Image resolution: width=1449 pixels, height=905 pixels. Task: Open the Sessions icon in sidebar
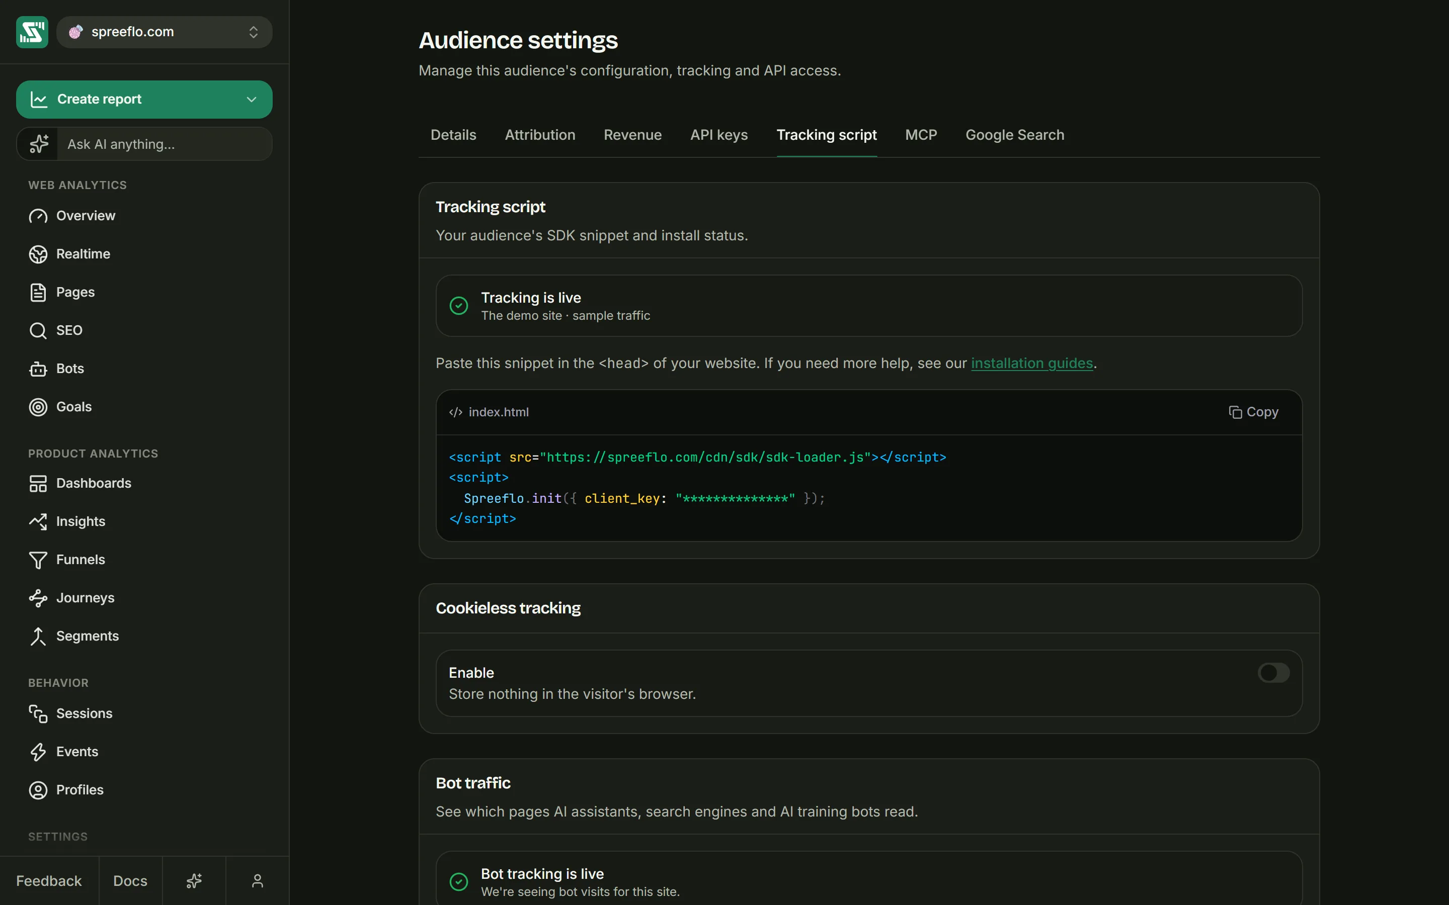click(38, 713)
